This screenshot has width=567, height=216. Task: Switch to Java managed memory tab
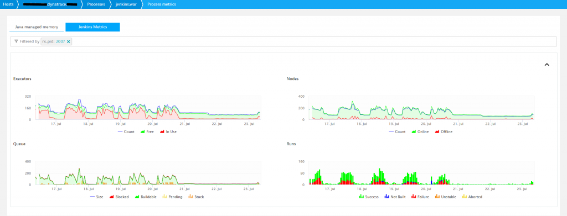[37, 27]
